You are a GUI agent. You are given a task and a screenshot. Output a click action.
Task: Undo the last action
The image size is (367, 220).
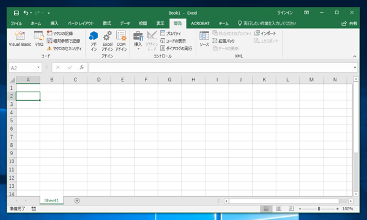pos(26,13)
